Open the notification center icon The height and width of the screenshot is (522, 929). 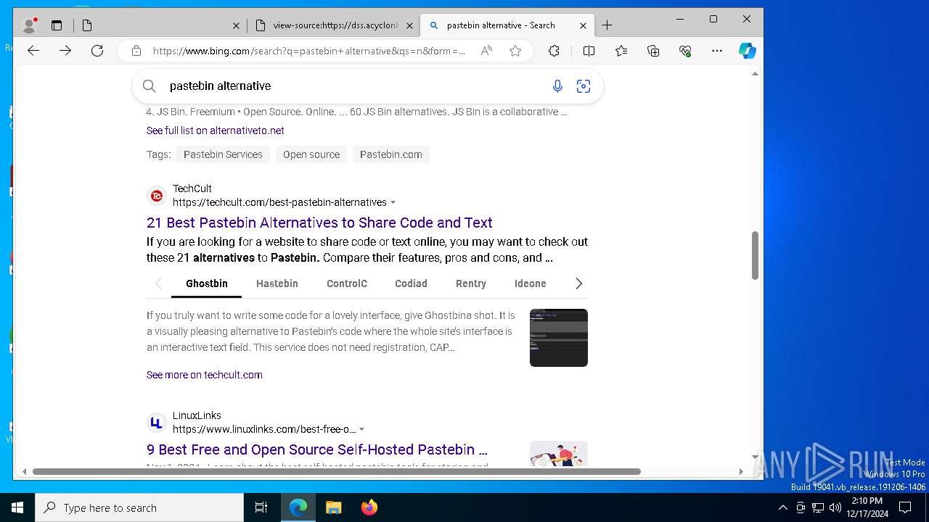pyautogui.click(x=905, y=507)
